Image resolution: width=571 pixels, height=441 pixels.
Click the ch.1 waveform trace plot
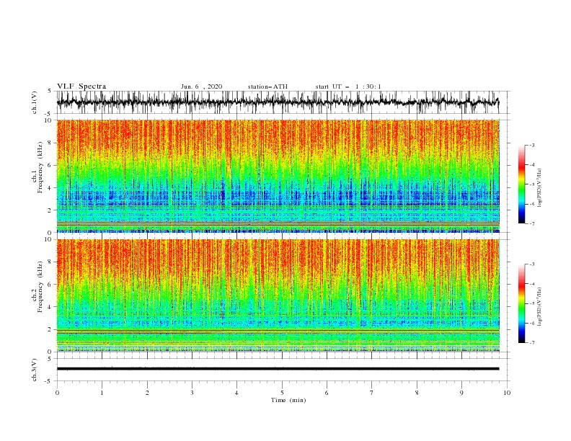click(278, 102)
